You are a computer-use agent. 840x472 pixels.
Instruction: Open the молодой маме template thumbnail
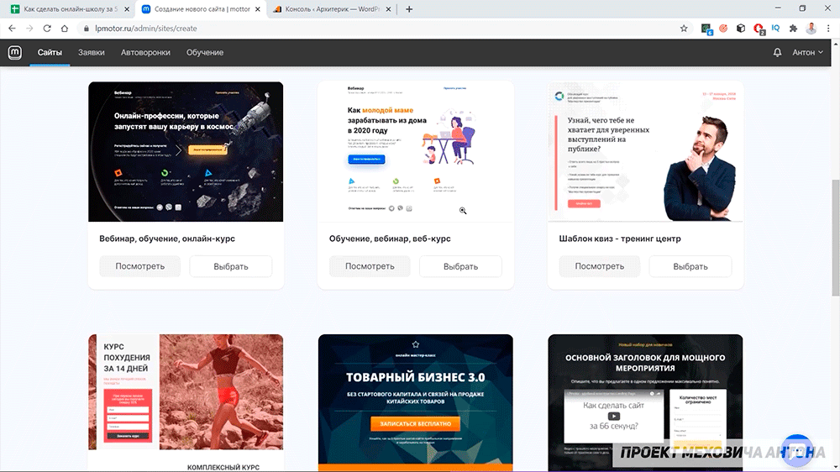(416, 152)
